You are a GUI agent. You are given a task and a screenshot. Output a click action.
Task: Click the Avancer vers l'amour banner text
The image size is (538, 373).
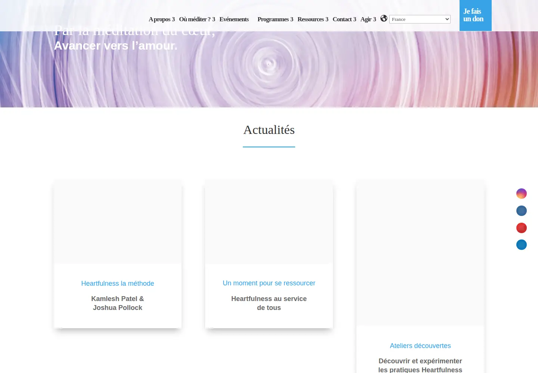[116, 46]
